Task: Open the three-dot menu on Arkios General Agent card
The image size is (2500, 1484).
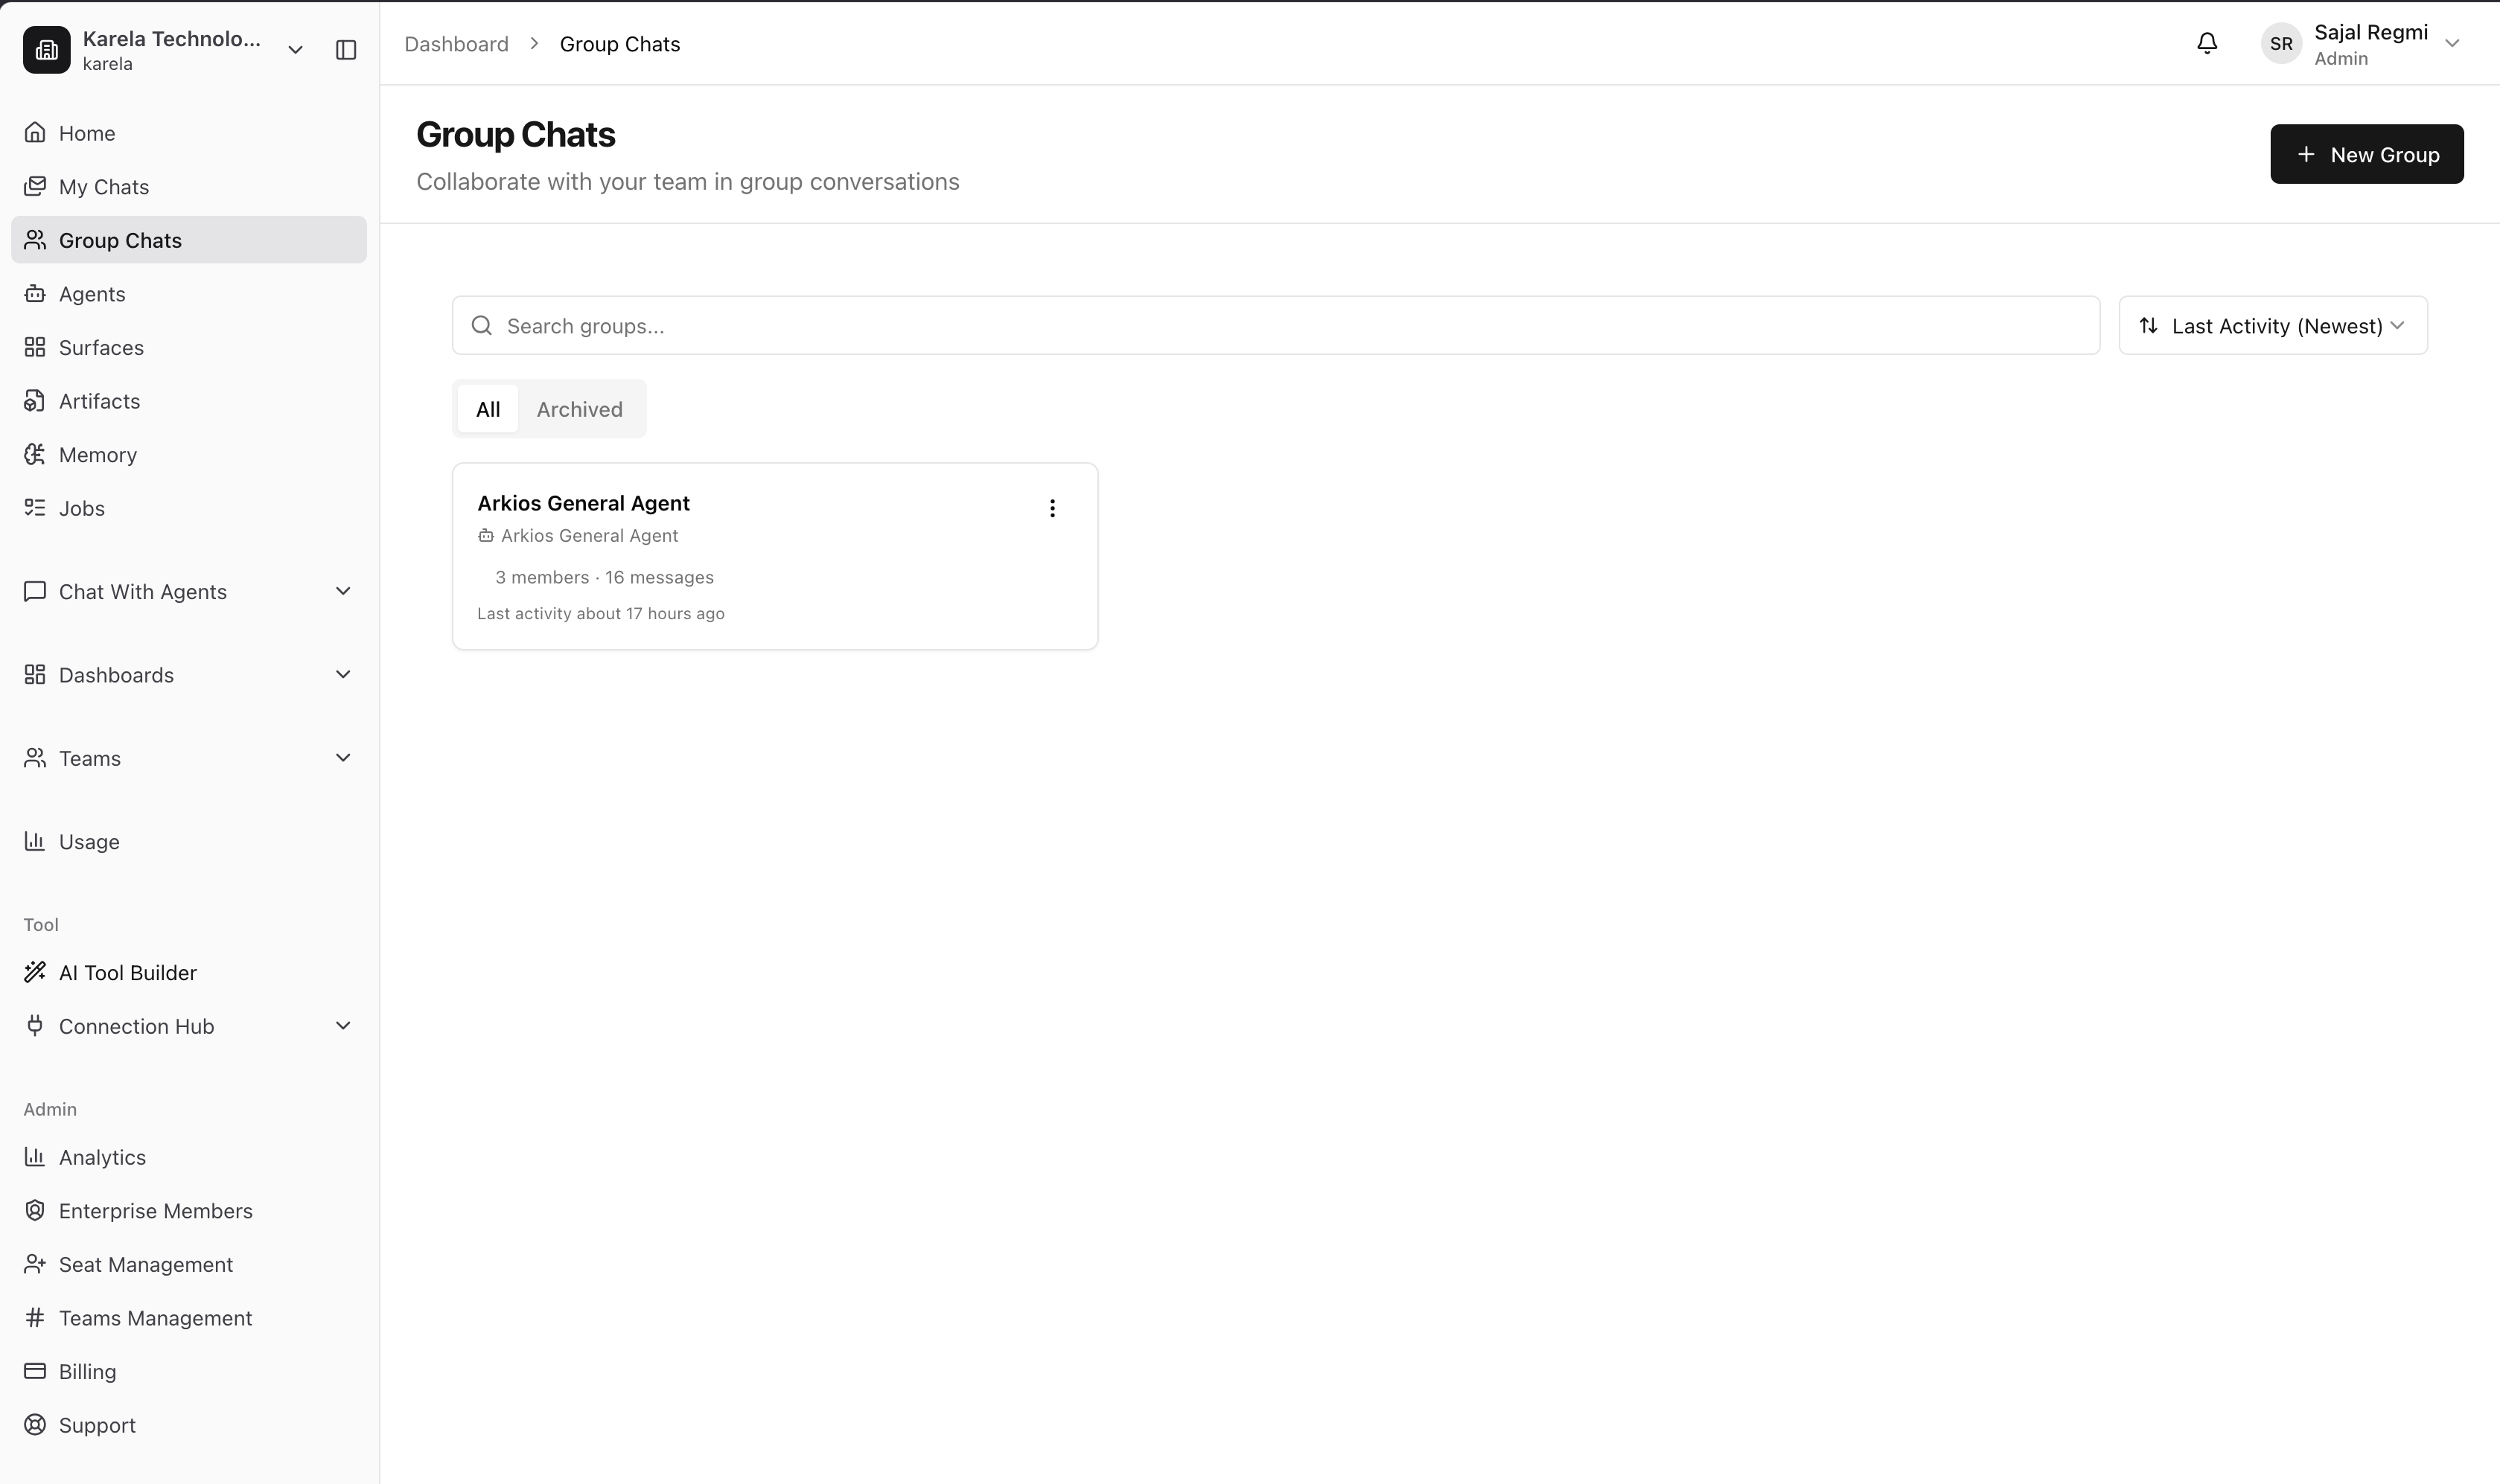Action: 1051,508
